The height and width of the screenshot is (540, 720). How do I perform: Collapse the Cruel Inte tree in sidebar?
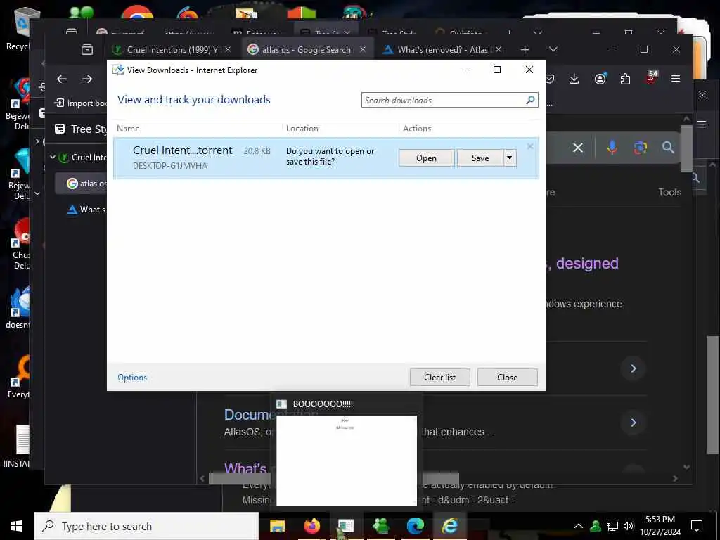coord(52,157)
